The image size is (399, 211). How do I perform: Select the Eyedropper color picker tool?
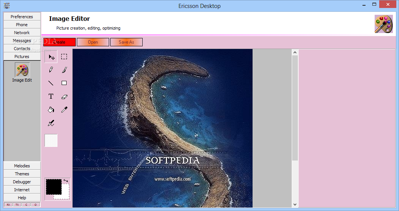(x=64, y=110)
